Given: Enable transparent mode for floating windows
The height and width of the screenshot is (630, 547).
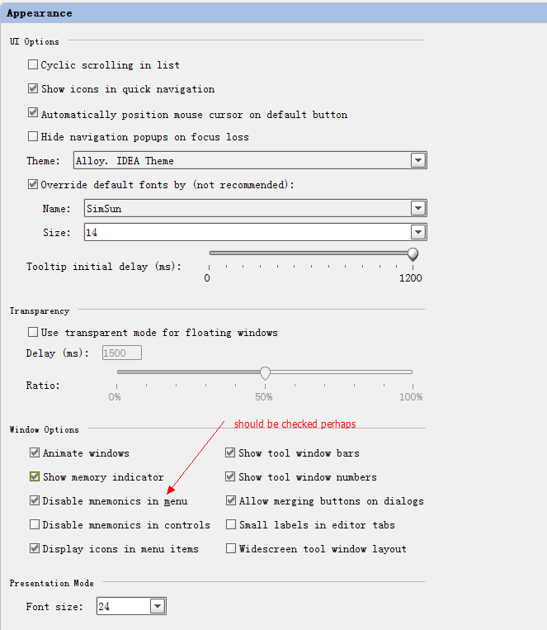Looking at the screenshot, I should (33, 332).
